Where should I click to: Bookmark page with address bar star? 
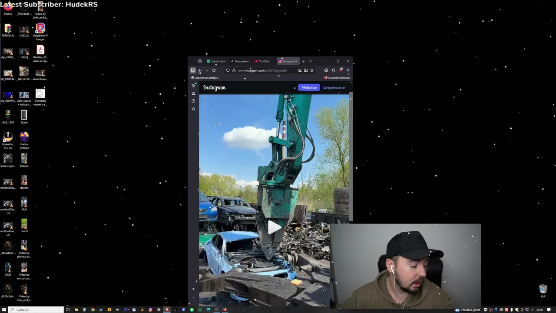click(312, 70)
